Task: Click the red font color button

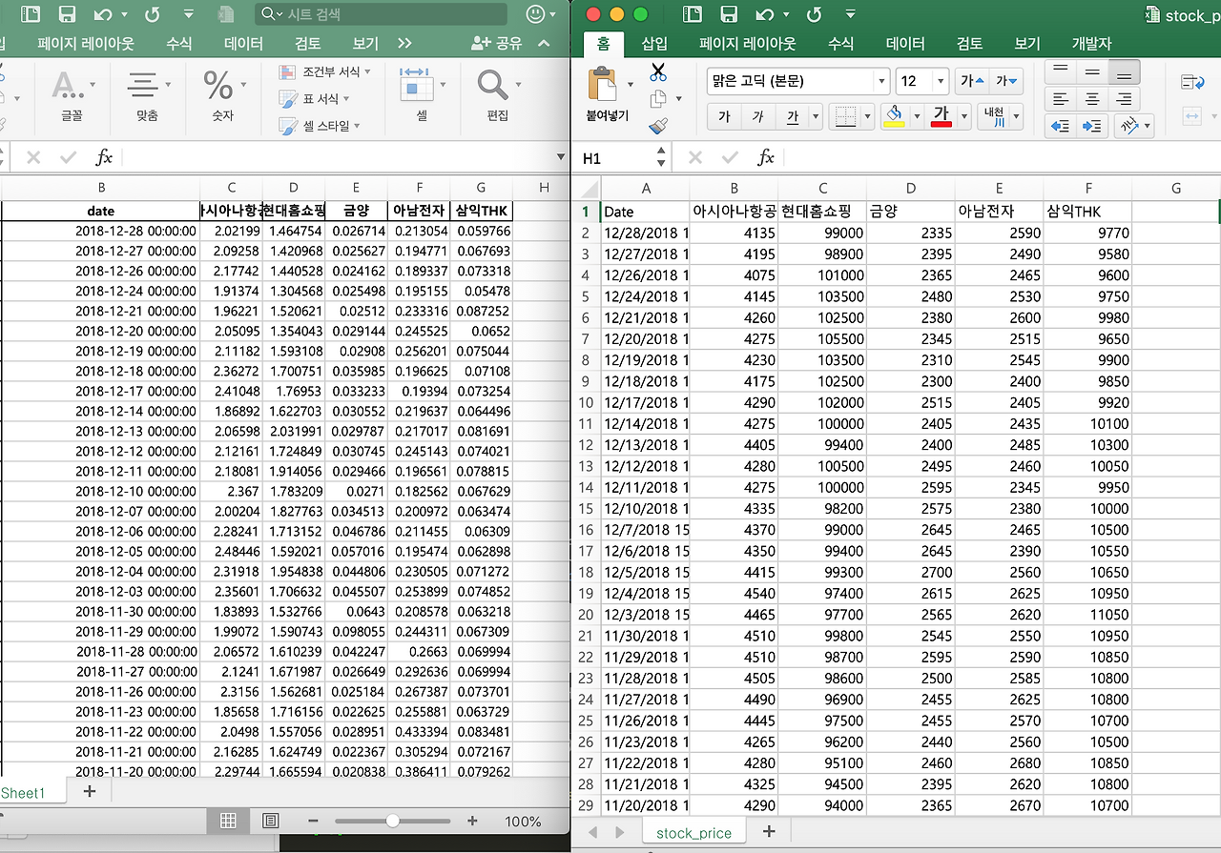Action: click(x=942, y=116)
